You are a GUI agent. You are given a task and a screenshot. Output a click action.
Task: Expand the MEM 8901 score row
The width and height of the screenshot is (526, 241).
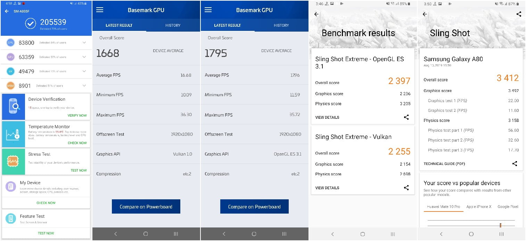tap(84, 85)
